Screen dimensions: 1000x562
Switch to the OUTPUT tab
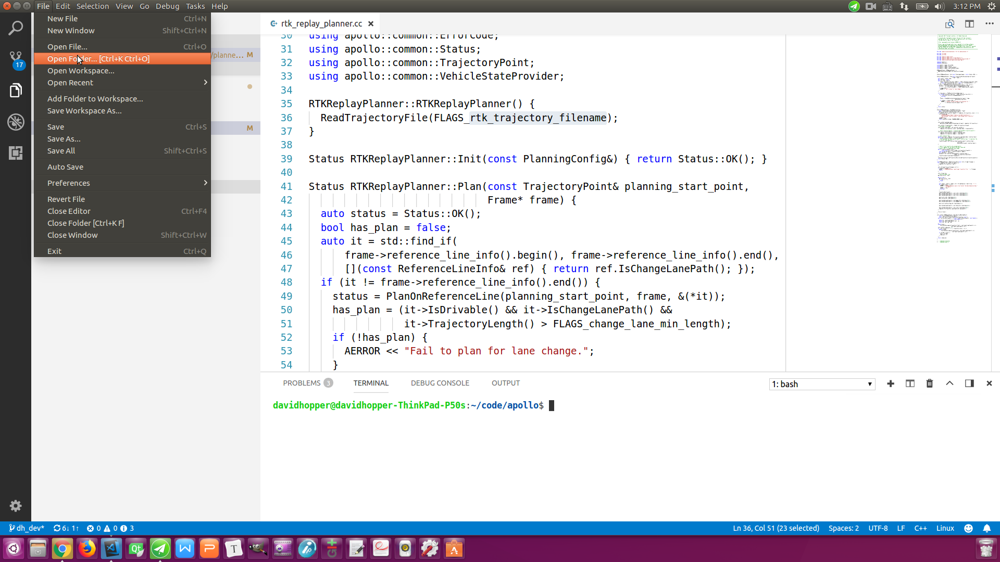(x=506, y=383)
